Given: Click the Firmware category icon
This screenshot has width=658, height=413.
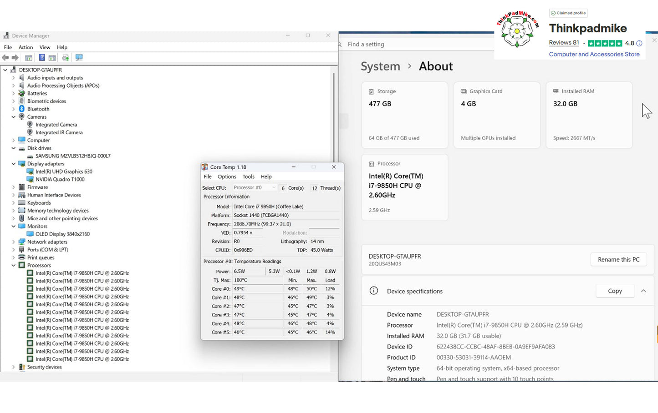Looking at the screenshot, I should (21, 187).
